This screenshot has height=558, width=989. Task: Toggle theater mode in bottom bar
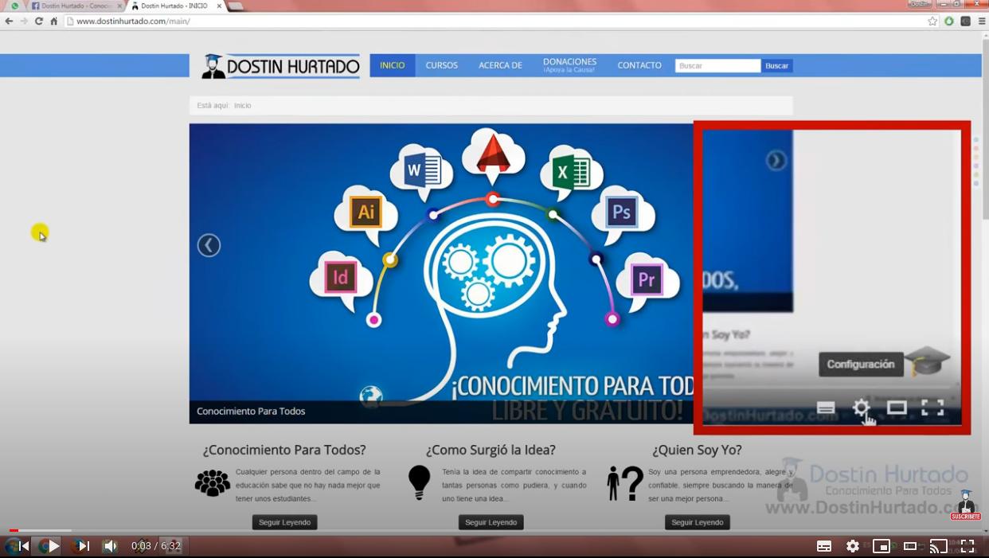click(910, 546)
